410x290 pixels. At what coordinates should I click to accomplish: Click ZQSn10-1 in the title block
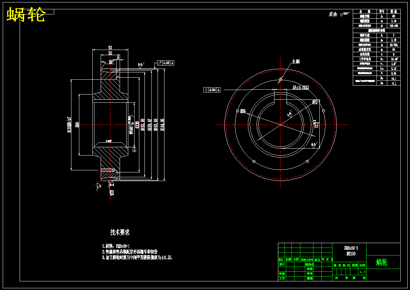351,248
